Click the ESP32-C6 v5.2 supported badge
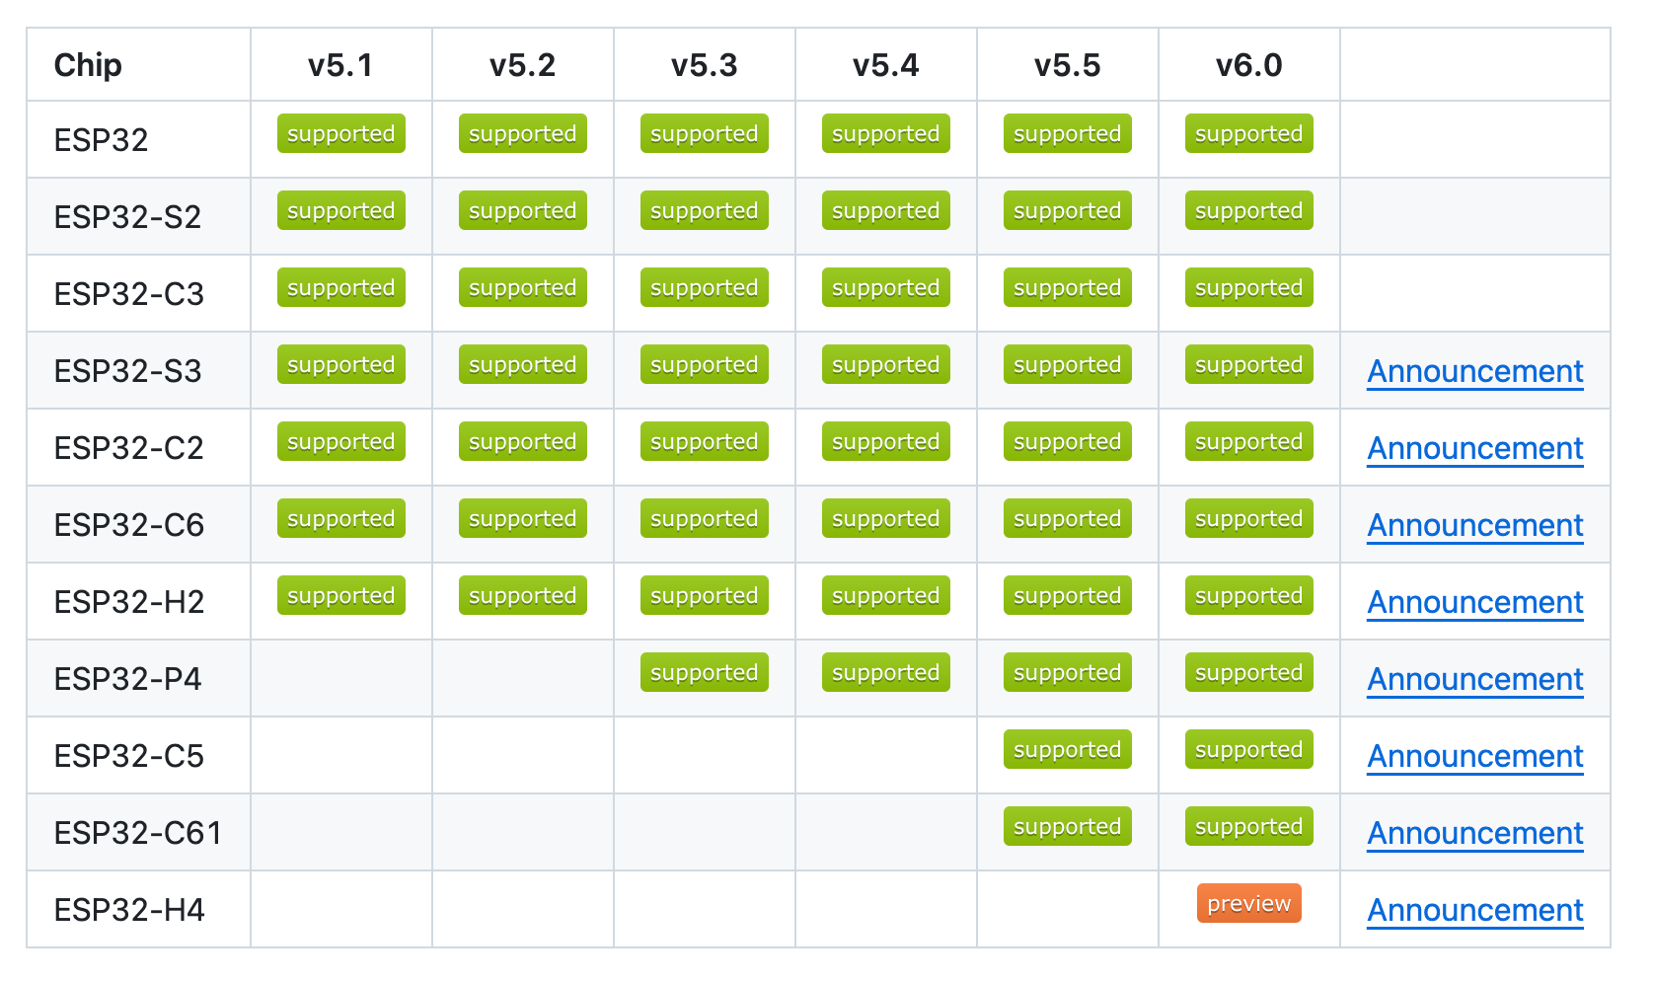 [523, 518]
